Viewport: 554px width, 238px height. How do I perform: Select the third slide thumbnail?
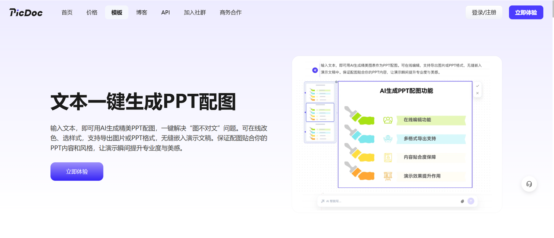pos(320,132)
